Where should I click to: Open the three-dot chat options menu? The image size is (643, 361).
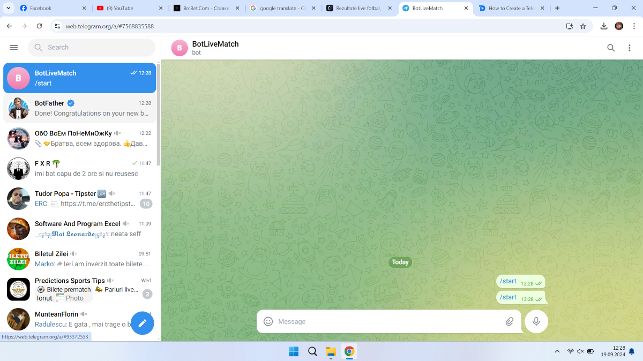pos(630,48)
